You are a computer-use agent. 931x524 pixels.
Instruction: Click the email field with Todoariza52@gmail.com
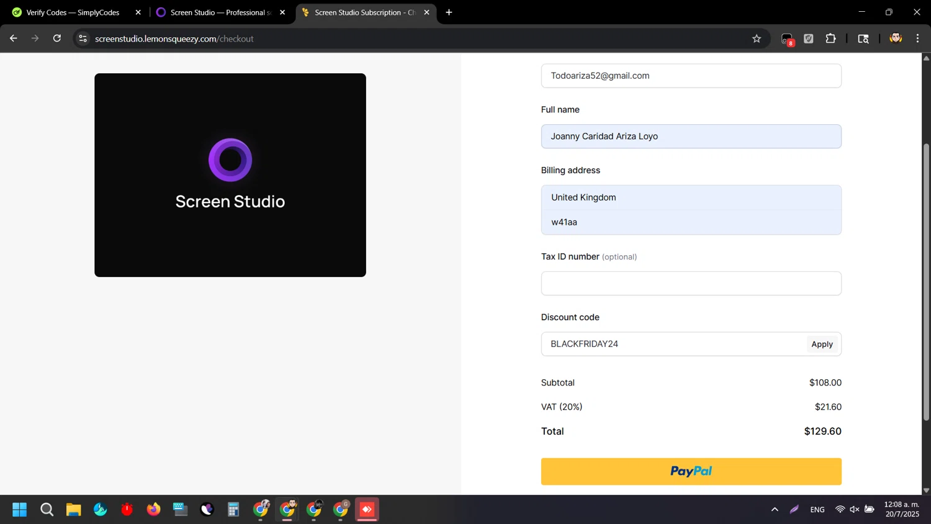point(691,76)
